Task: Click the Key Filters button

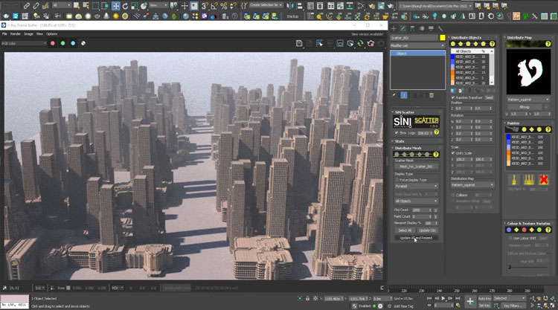Action: 512,306
